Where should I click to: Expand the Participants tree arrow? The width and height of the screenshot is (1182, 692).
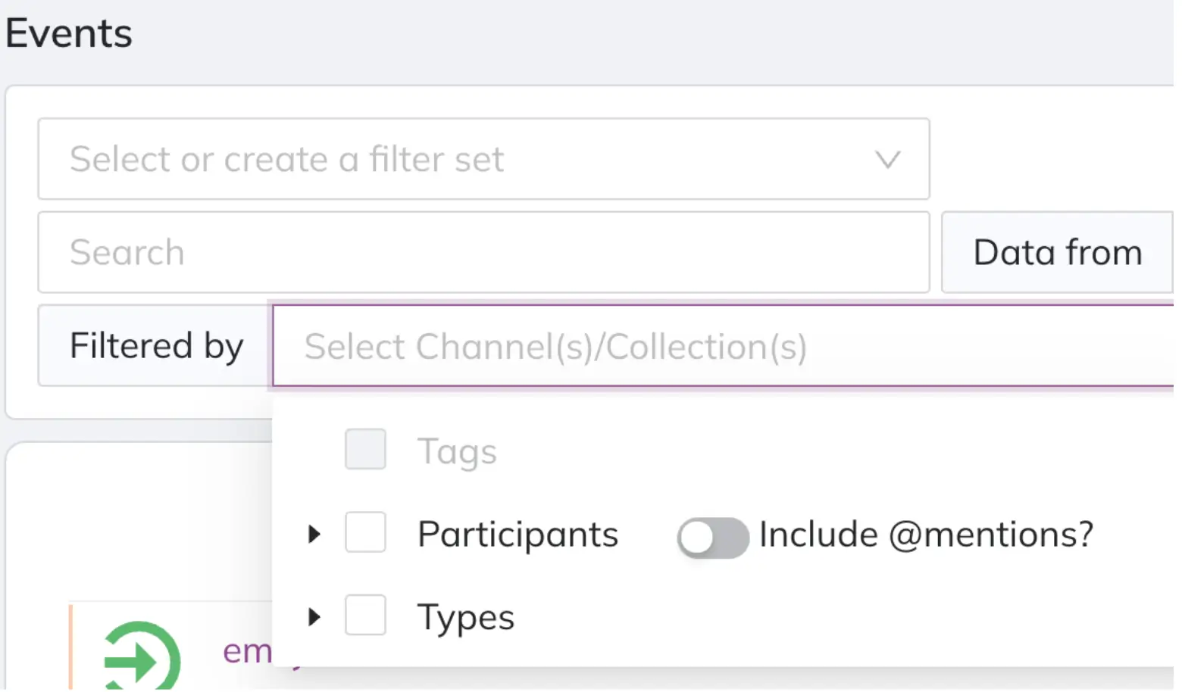[x=314, y=535]
